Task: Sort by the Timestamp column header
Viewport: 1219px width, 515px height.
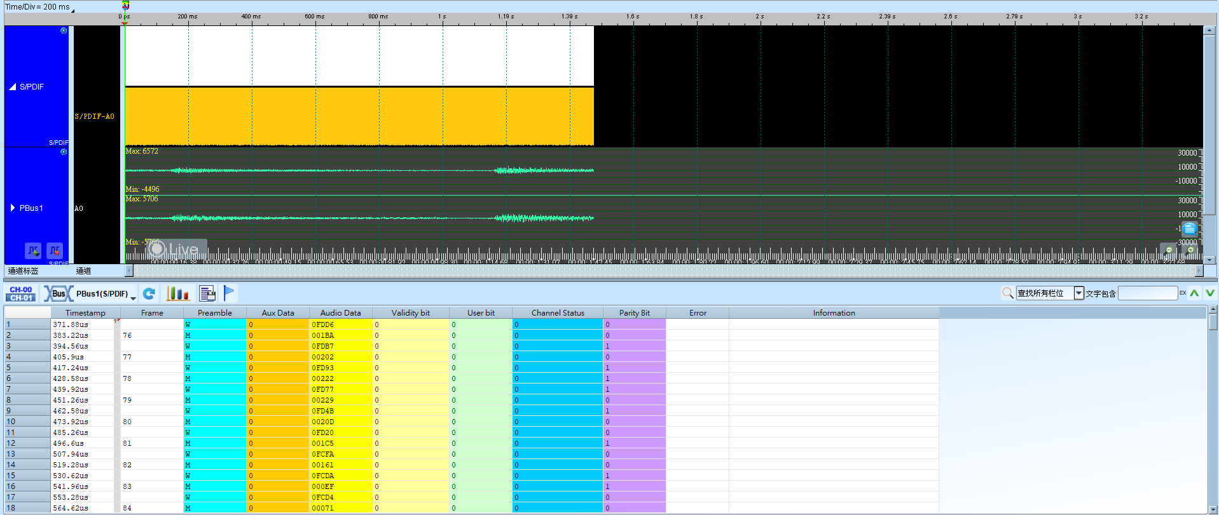Action: [x=85, y=312]
